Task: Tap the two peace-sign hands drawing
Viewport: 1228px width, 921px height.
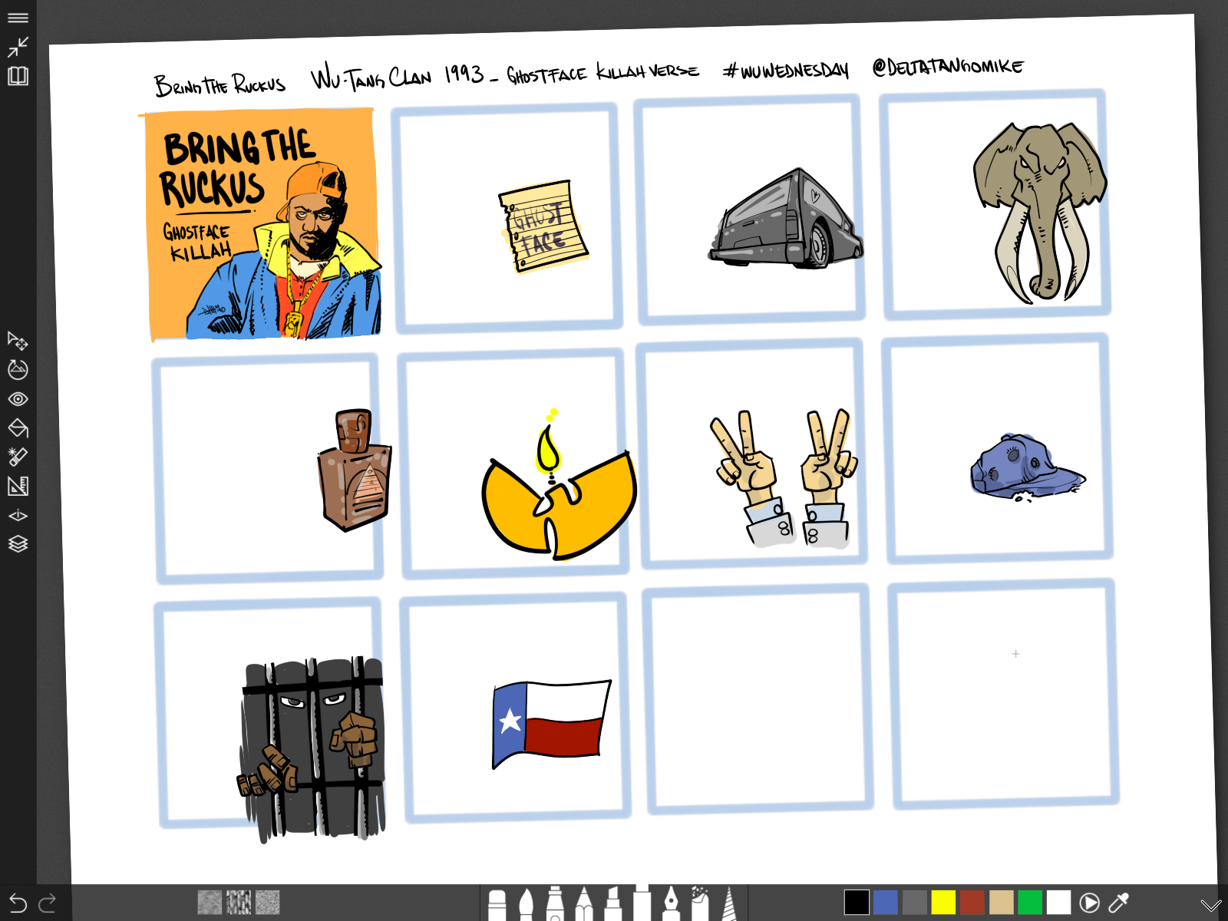Action: point(784,478)
